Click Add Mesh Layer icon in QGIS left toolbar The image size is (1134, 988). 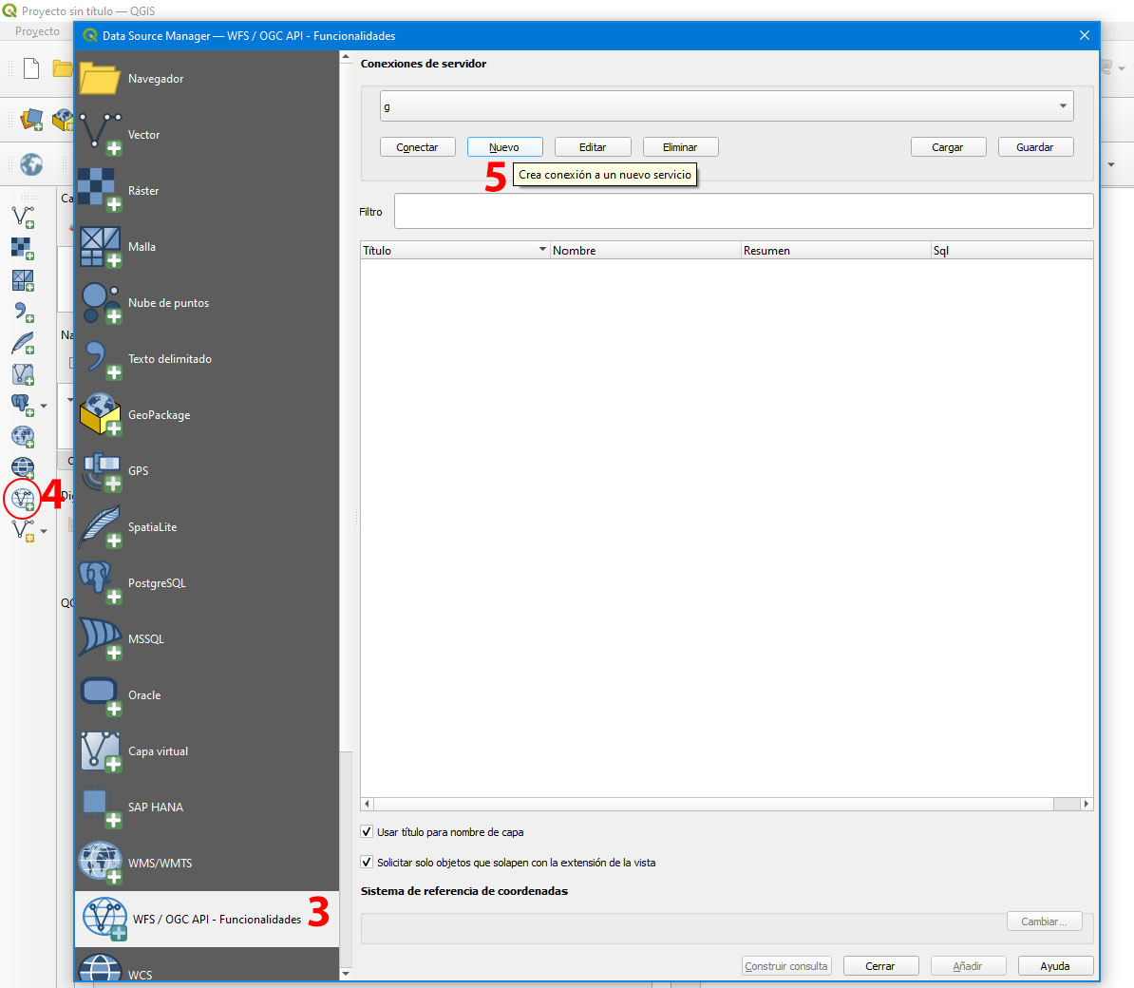[23, 280]
